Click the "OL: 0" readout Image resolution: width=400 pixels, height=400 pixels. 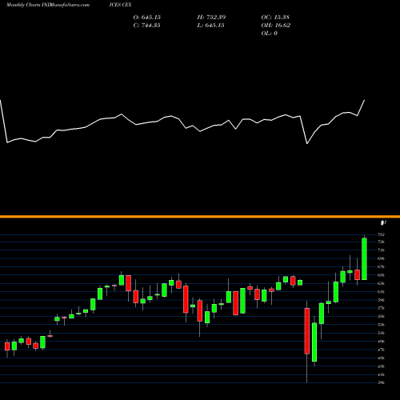coord(269,34)
